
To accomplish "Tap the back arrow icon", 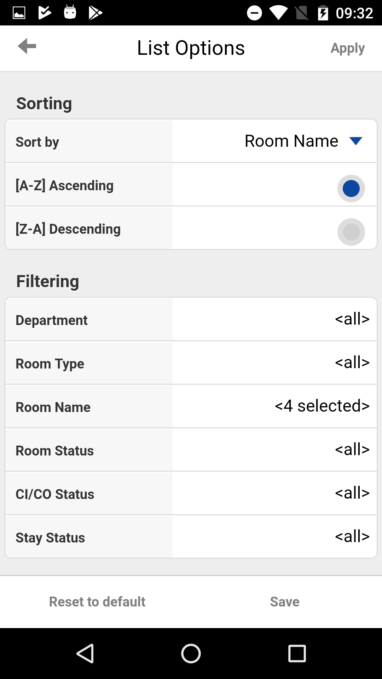I will (27, 46).
